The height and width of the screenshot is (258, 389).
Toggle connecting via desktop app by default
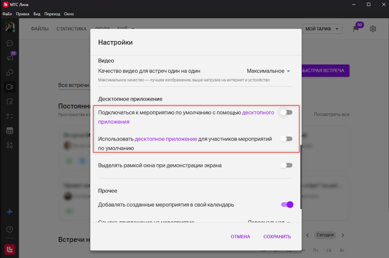(x=286, y=113)
